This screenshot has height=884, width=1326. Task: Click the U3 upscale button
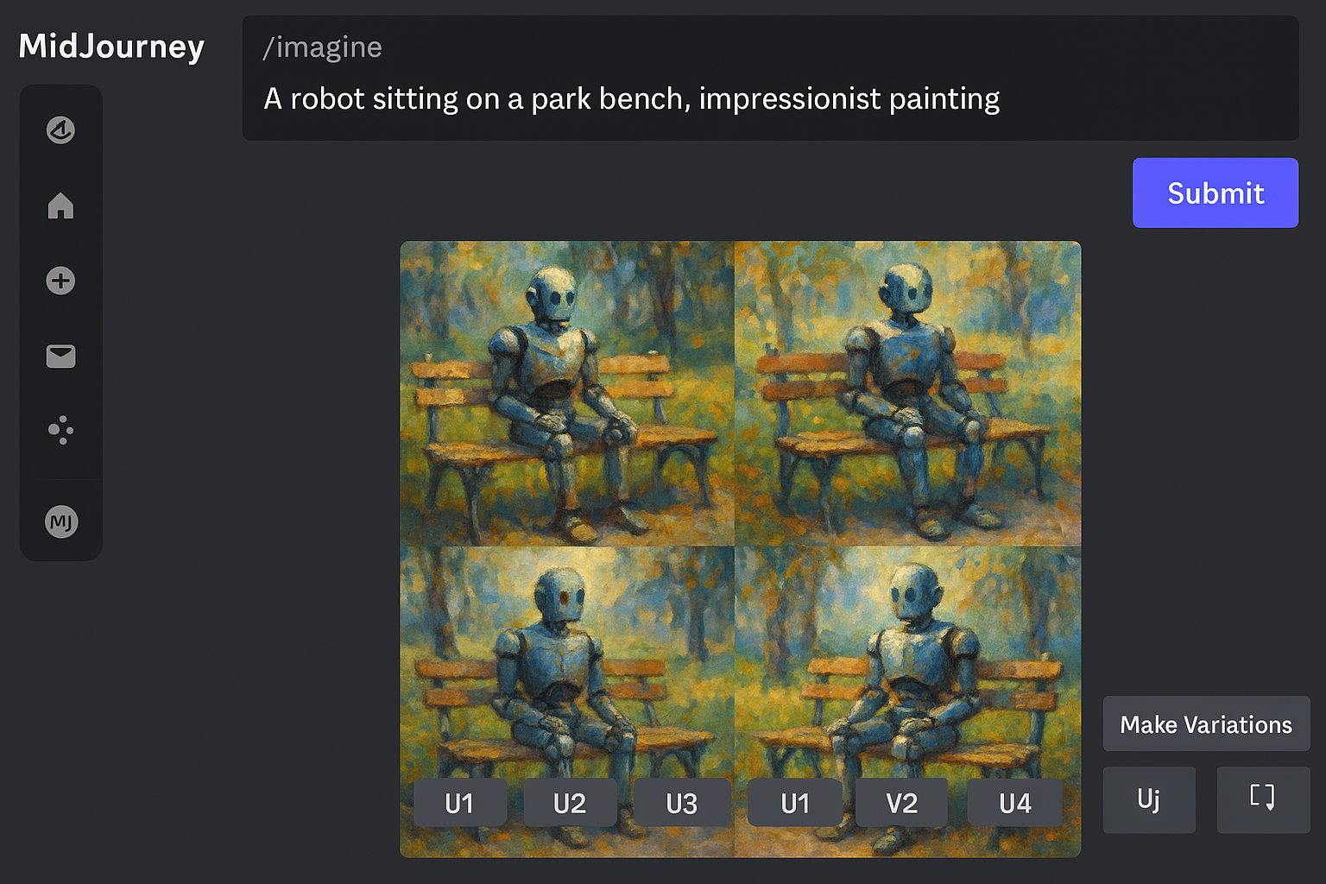[682, 803]
